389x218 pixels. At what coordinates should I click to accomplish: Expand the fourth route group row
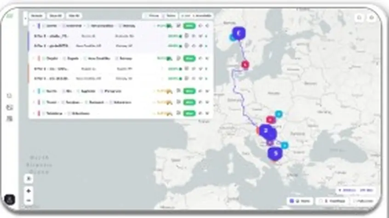click(34, 102)
